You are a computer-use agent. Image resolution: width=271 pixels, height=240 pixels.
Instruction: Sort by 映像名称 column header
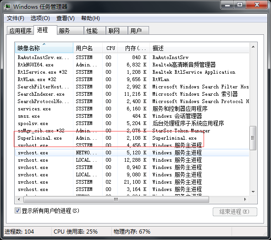44,48
